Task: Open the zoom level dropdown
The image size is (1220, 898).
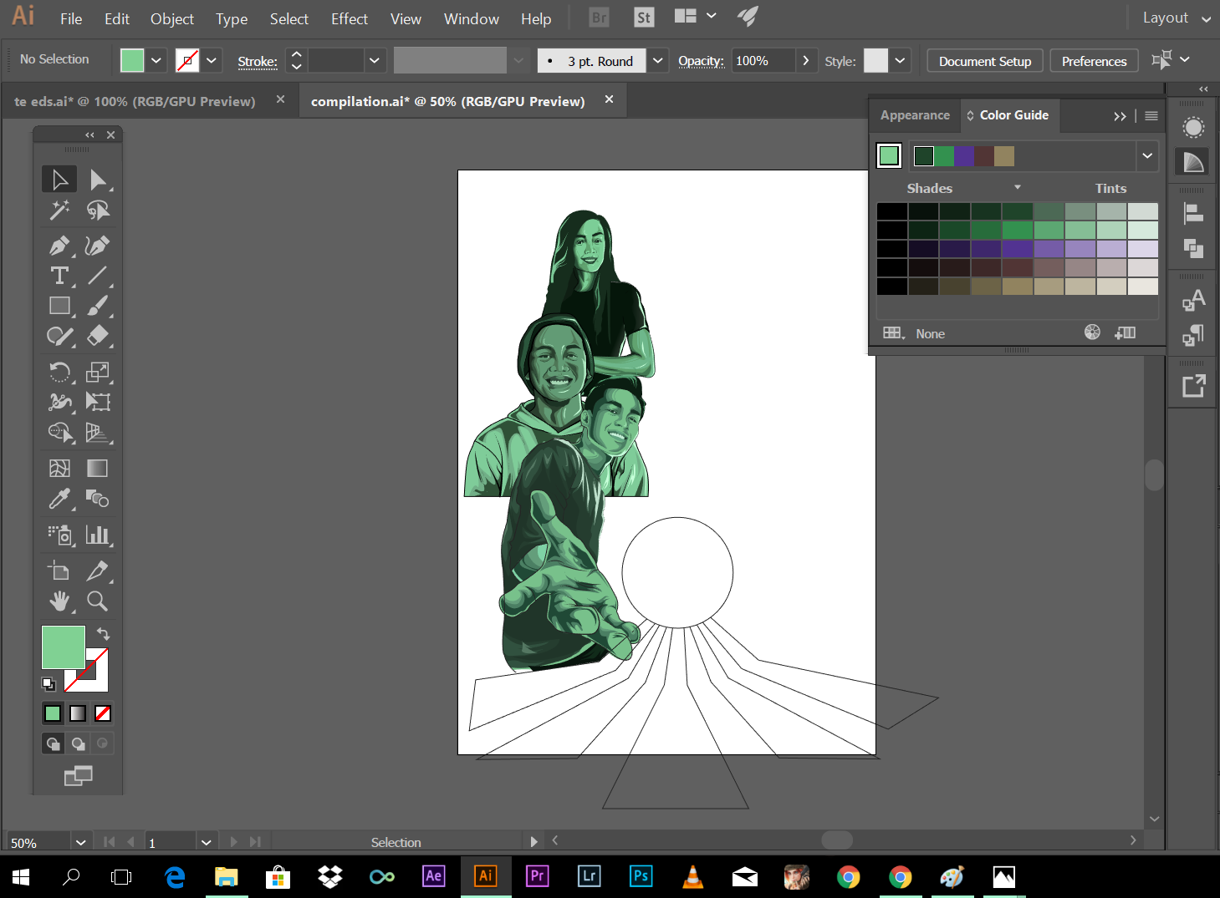Action: (x=80, y=842)
